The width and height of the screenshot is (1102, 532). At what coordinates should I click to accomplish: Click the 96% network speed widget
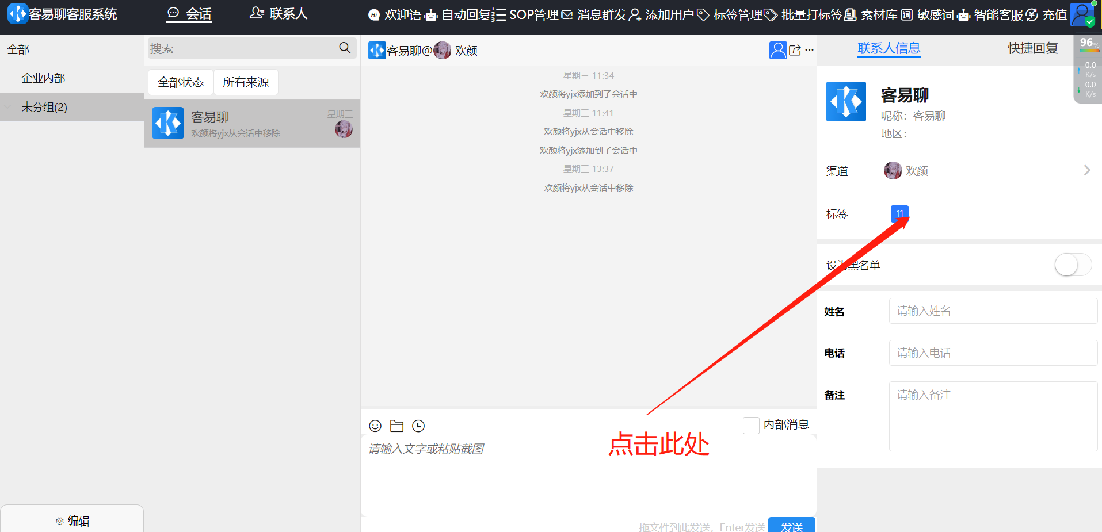tap(1088, 69)
